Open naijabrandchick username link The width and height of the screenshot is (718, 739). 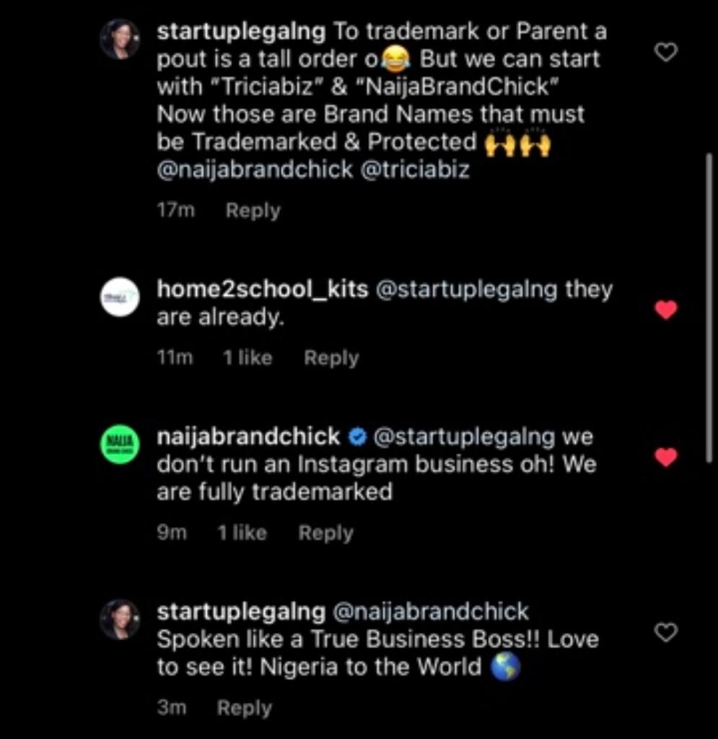(248, 437)
